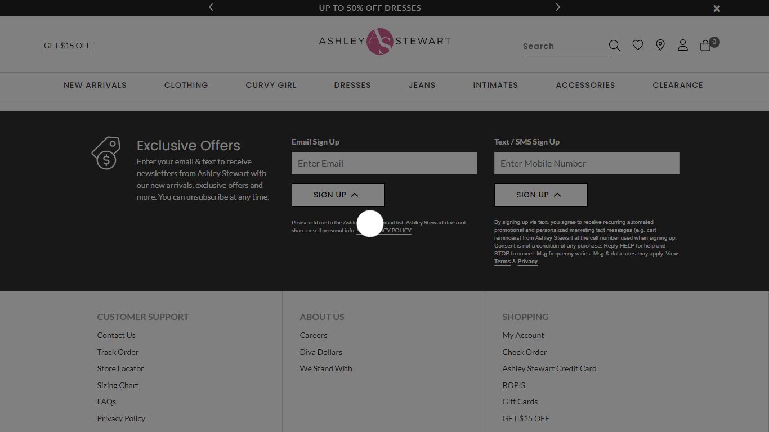Dismiss promo banner with X

716,8
